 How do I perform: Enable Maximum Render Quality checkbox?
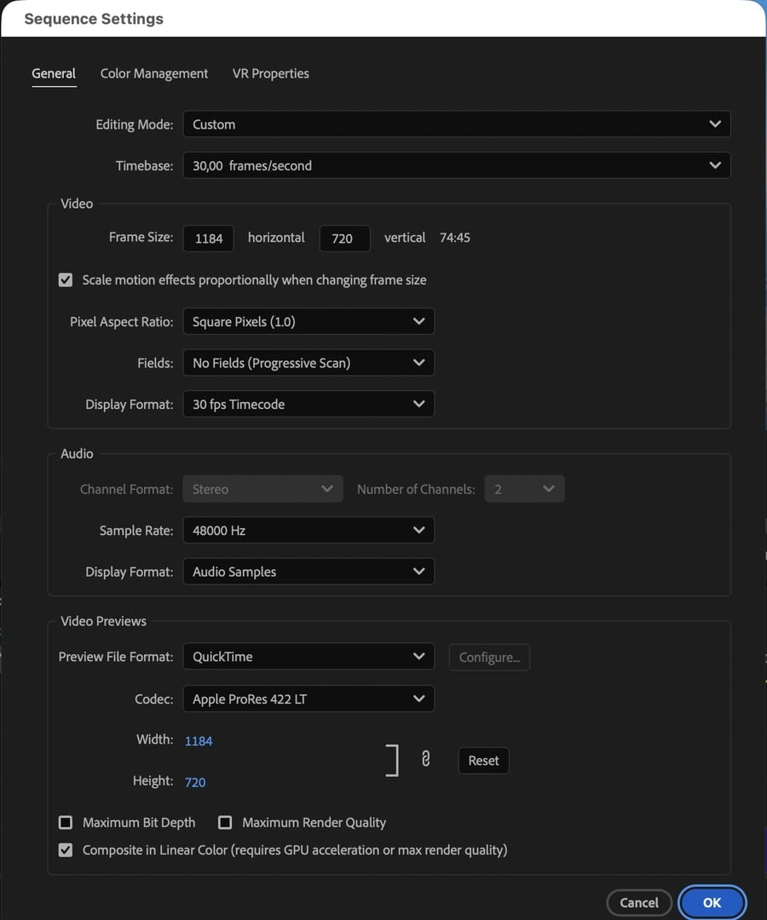click(x=225, y=823)
